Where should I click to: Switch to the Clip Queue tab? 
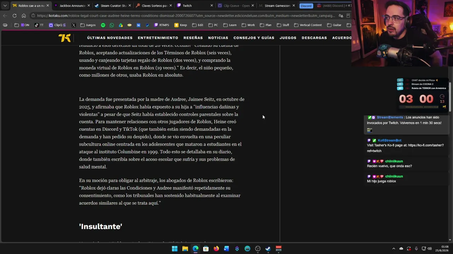236,6
